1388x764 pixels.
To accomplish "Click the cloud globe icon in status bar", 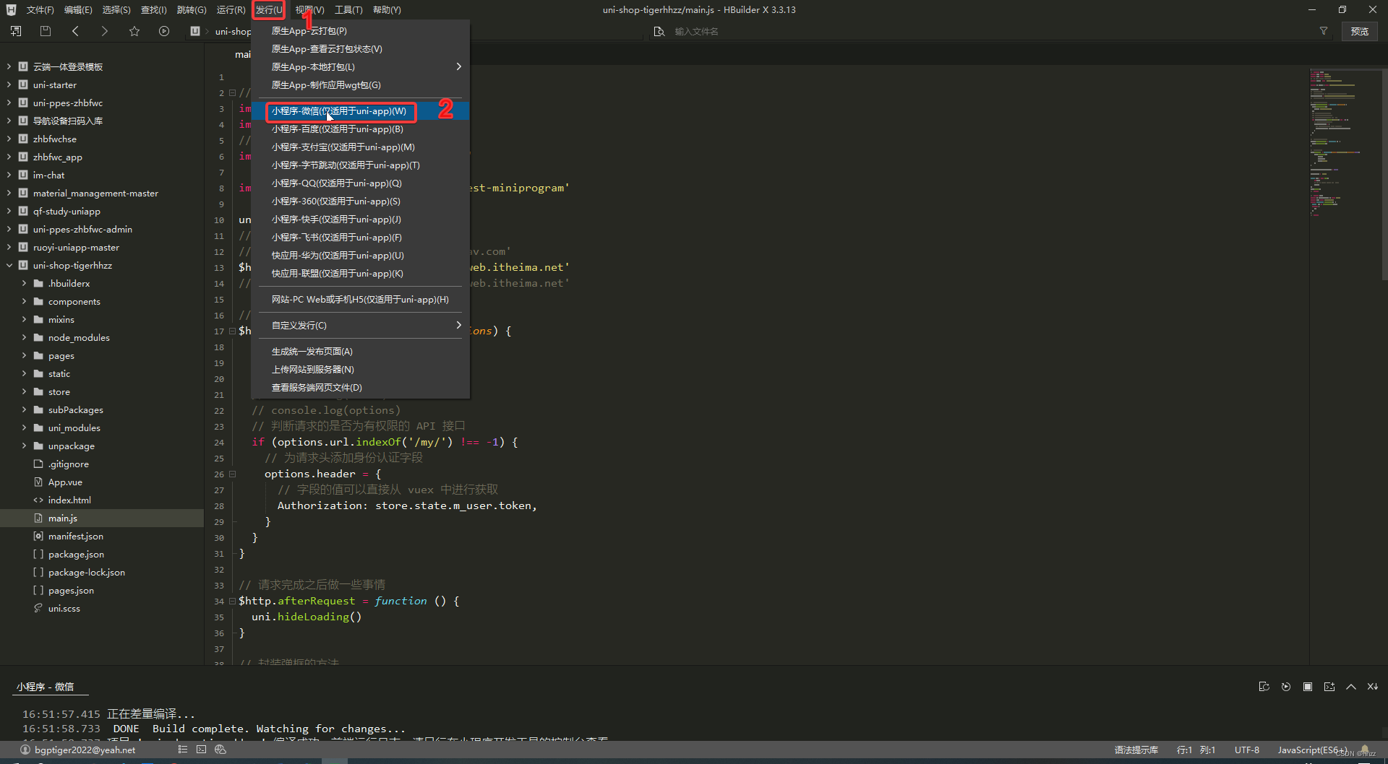I will (220, 750).
